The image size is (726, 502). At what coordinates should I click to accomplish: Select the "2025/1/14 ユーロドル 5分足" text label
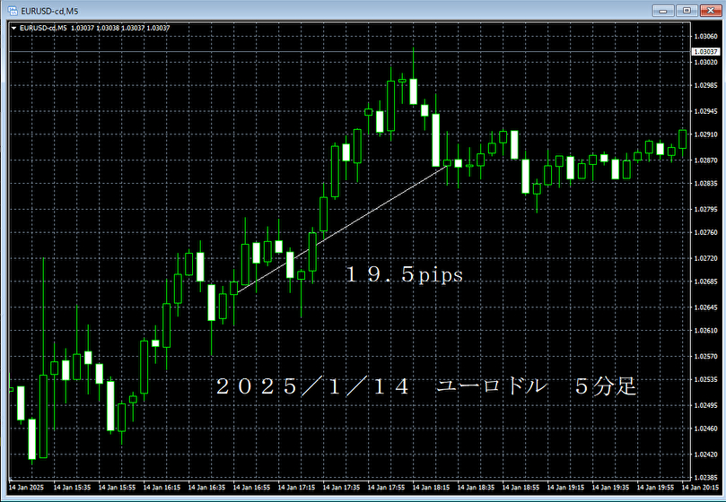coord(425,387)
